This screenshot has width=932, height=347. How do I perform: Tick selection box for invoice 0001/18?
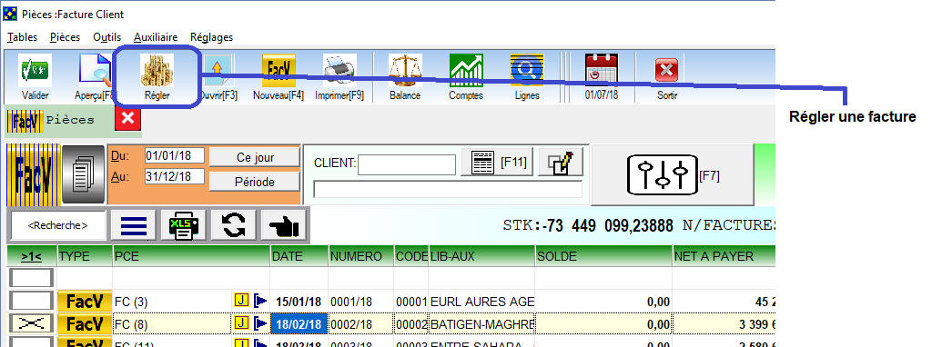32,302
